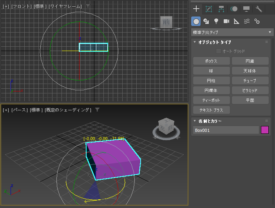Open the Motion panel tab
Screen dimensions: 275x208
pyautogui.click(x=234, y=9)
